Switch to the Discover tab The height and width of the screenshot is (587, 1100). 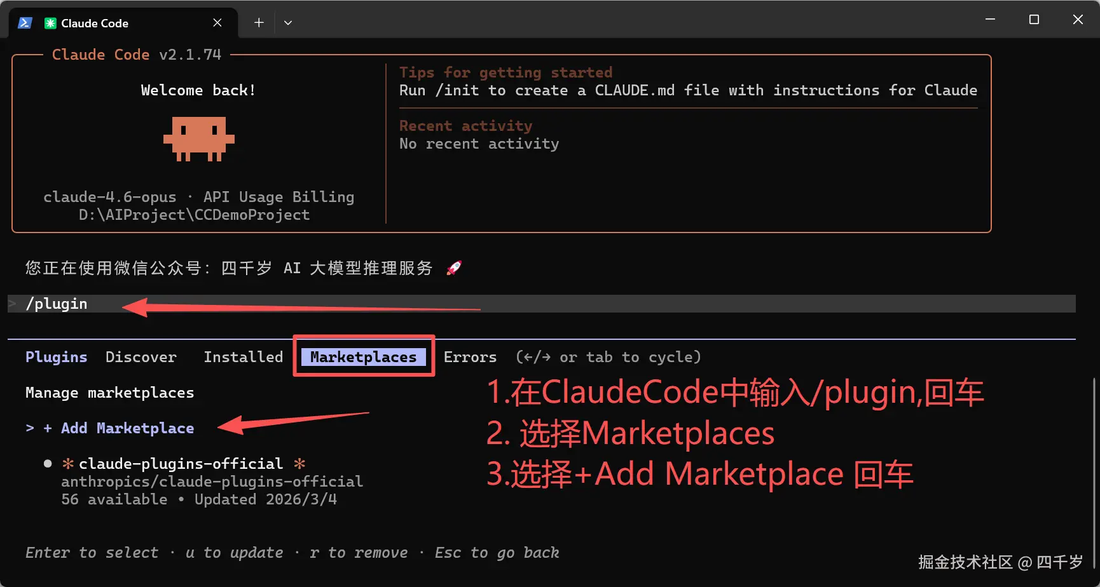[x=141, y=357]
